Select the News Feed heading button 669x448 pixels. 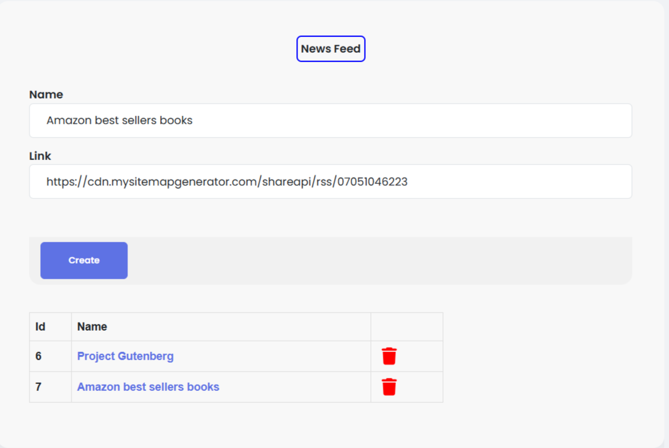(x=331, y=49)
